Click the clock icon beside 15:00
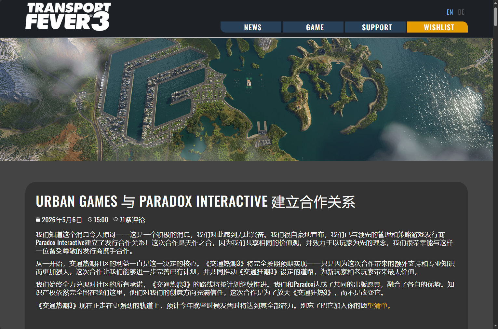This screenshot has width=498, height=329. pos(90,220)
